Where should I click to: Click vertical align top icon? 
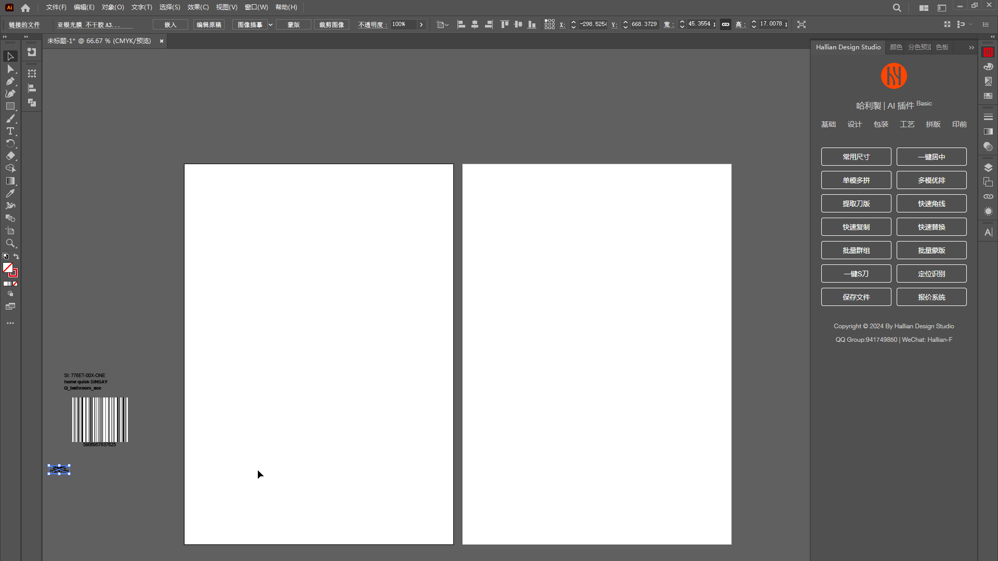point(504,24)
